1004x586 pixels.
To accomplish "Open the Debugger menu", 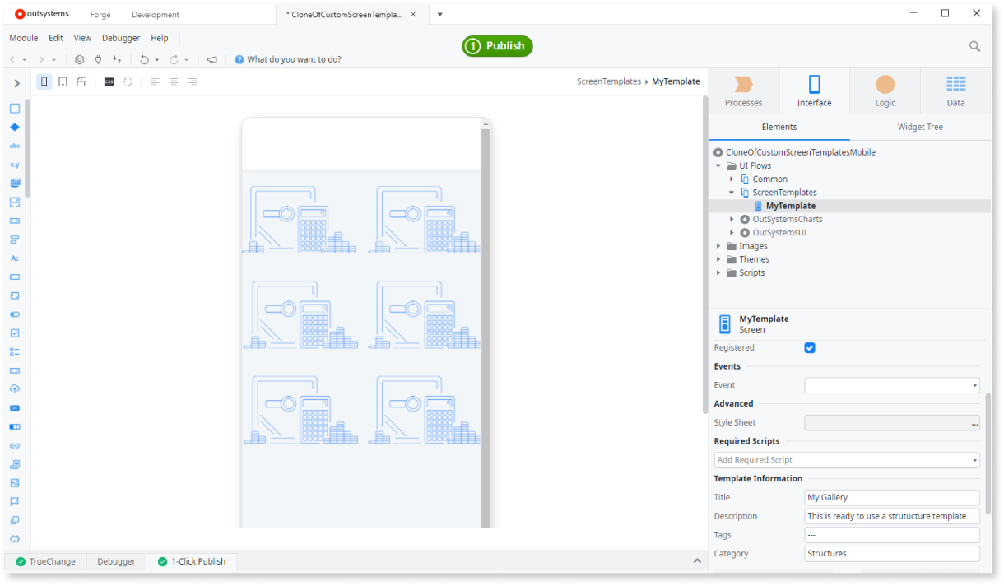I will 120,37.
